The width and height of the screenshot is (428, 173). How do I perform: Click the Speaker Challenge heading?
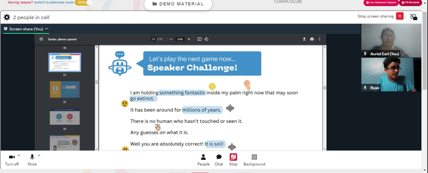click(x=192, y=68)
